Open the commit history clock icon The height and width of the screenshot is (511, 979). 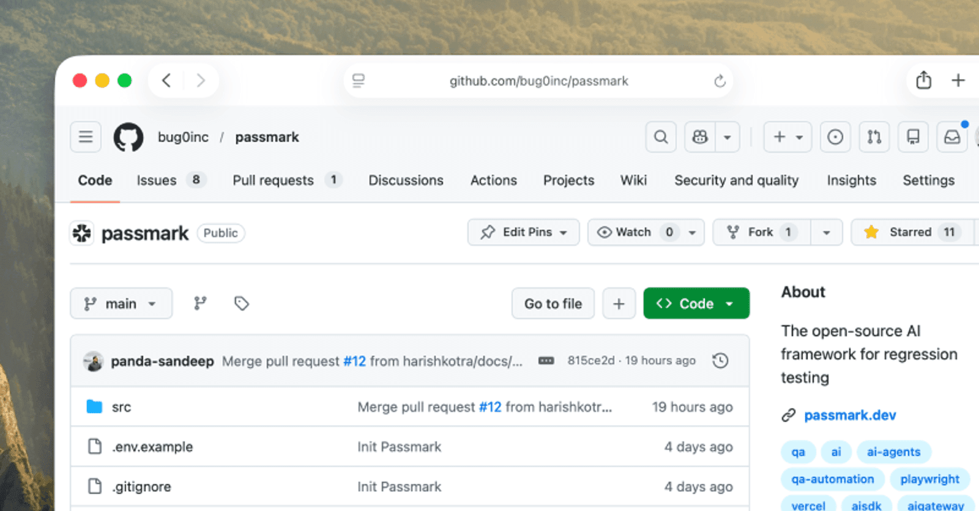click(x=720, y=361)
